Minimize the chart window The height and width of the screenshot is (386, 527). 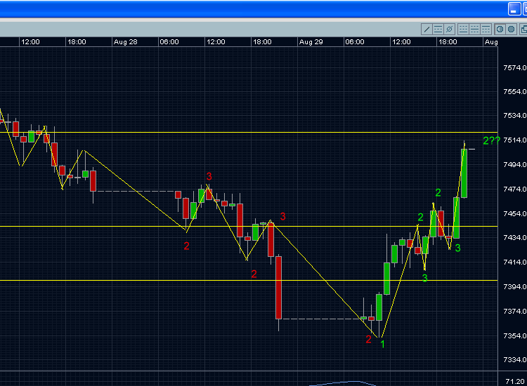click(514, 9)
